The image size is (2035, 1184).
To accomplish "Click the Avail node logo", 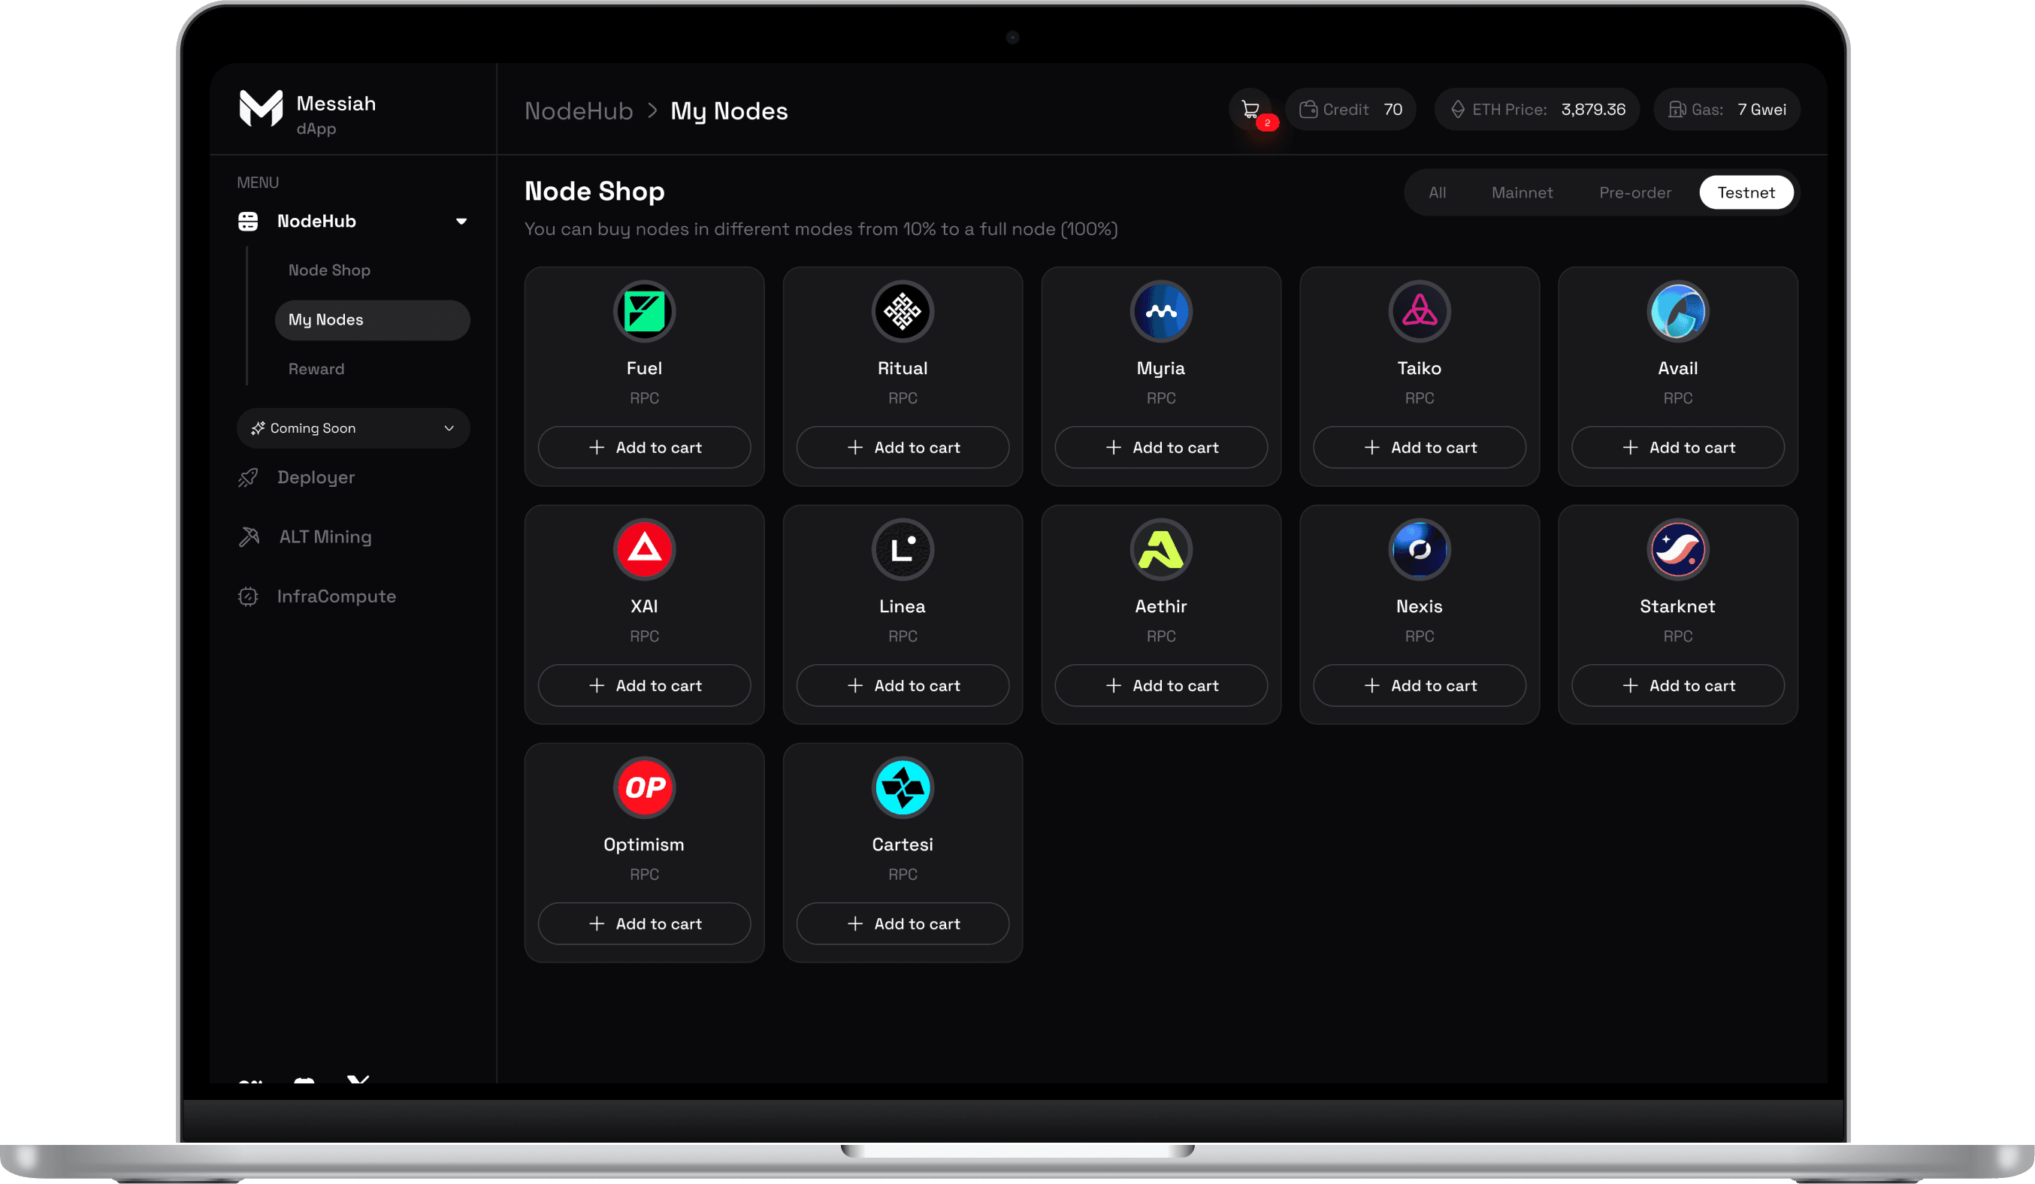I will [1677, 312].
